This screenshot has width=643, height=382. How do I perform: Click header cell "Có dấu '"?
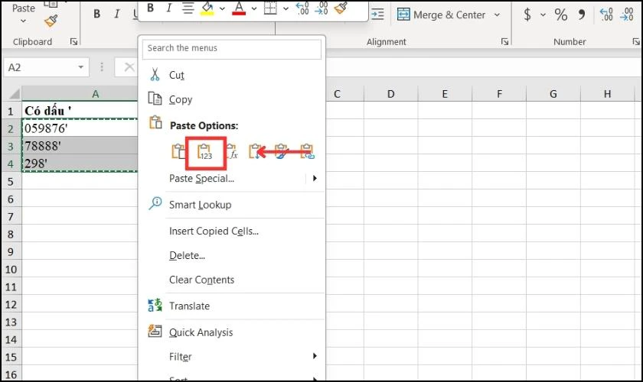click(x=80, y=111)
